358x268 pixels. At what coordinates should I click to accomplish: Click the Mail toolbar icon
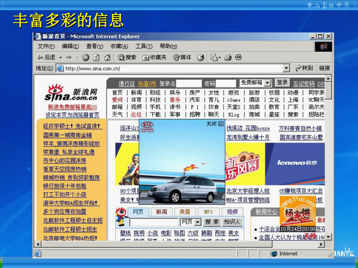tap(214, 57)
